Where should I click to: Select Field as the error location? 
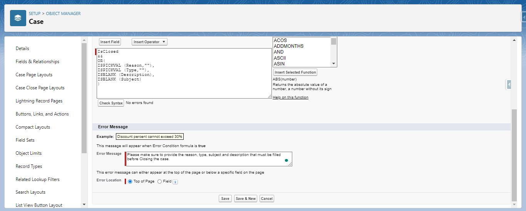point(160,181)
